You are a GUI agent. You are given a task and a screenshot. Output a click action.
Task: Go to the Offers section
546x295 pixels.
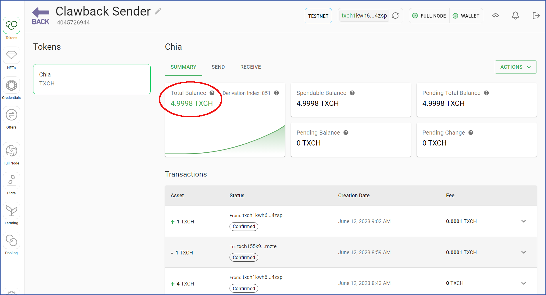coord(12,118)
